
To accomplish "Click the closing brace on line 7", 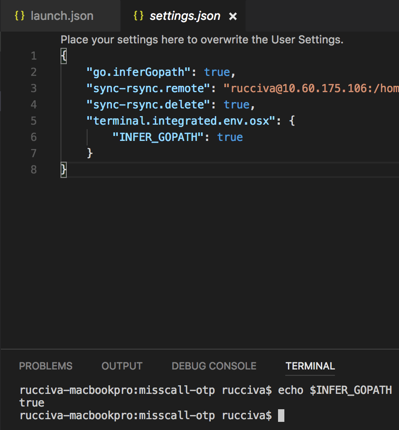I will [90, 153].
